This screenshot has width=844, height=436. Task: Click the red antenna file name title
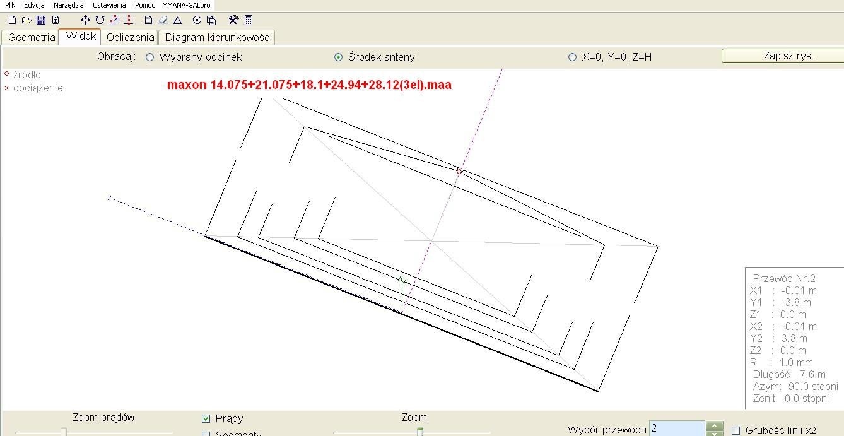[309, 85]
